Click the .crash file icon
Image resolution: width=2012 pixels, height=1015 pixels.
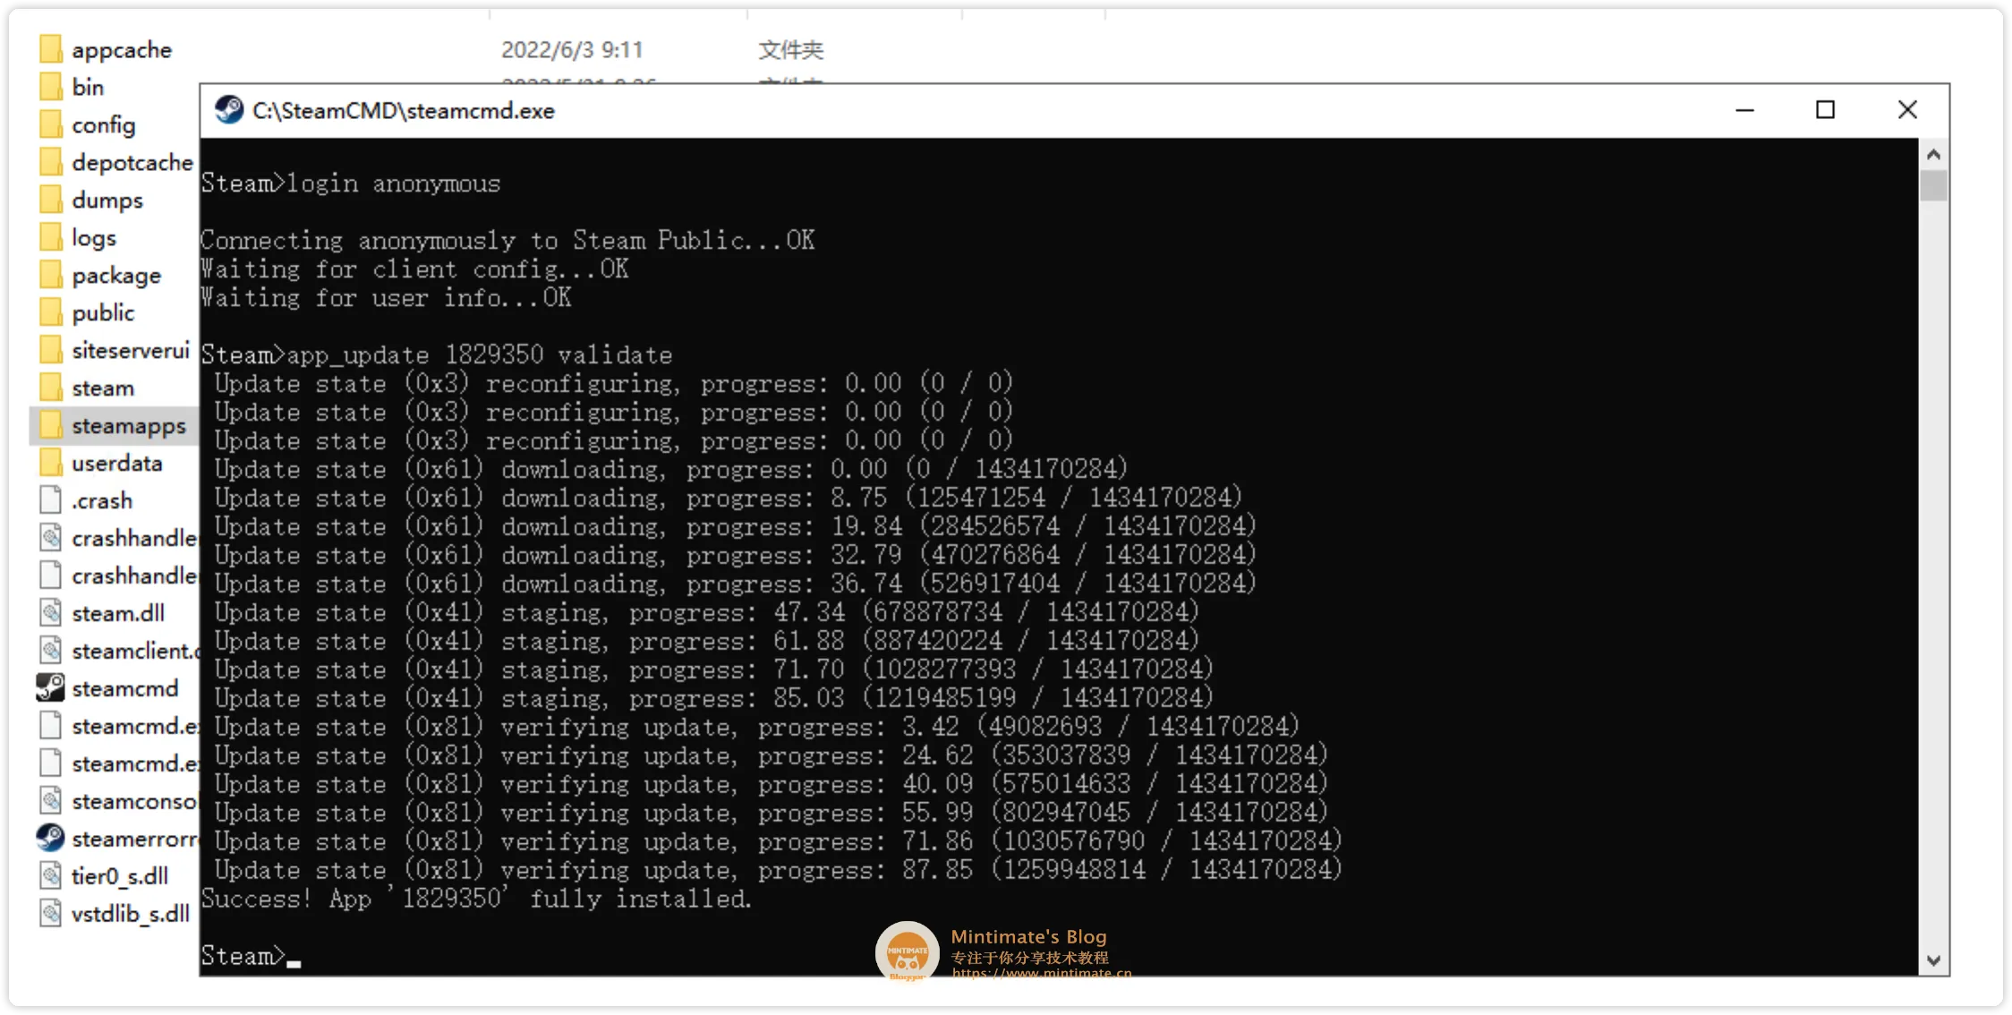51,500
